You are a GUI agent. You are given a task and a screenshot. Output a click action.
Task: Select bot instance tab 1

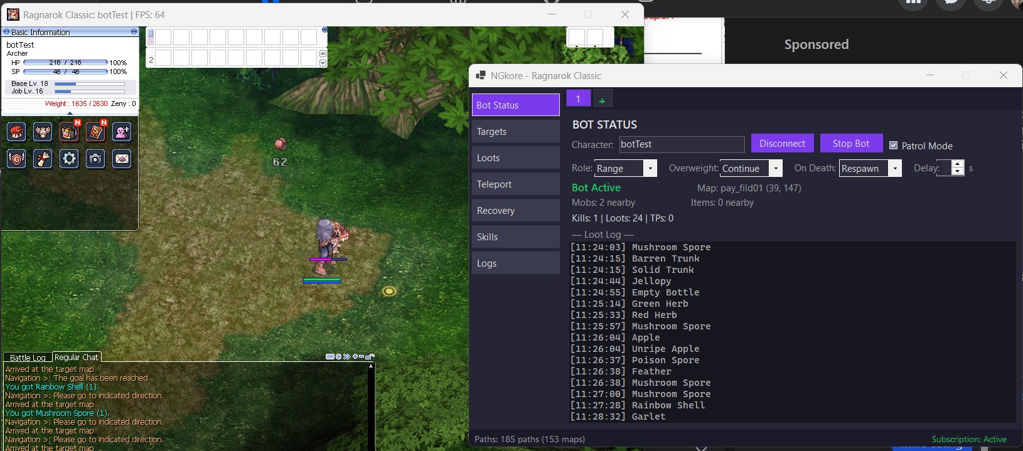pos(579,98)
